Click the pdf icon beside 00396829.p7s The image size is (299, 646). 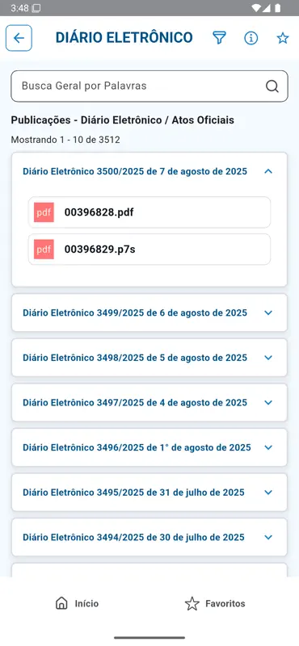tap(44, 250)
